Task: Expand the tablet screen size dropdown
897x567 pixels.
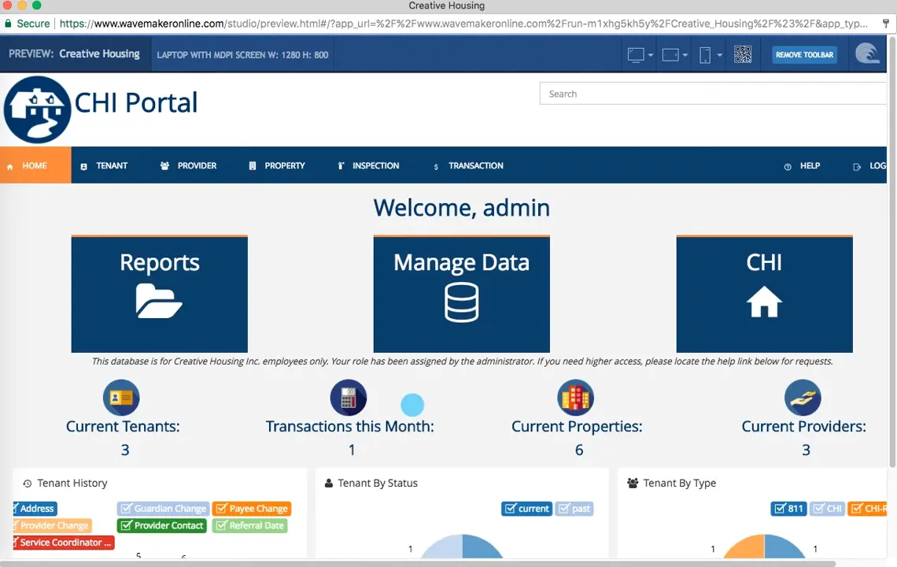Action: pyautogui.click(x=675, y=55)
